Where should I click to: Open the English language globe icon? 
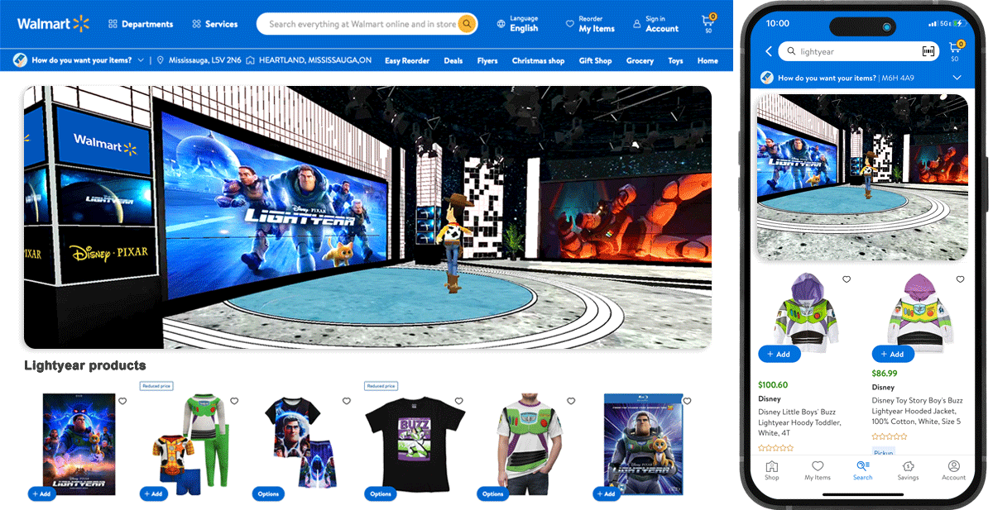(502, 24)
